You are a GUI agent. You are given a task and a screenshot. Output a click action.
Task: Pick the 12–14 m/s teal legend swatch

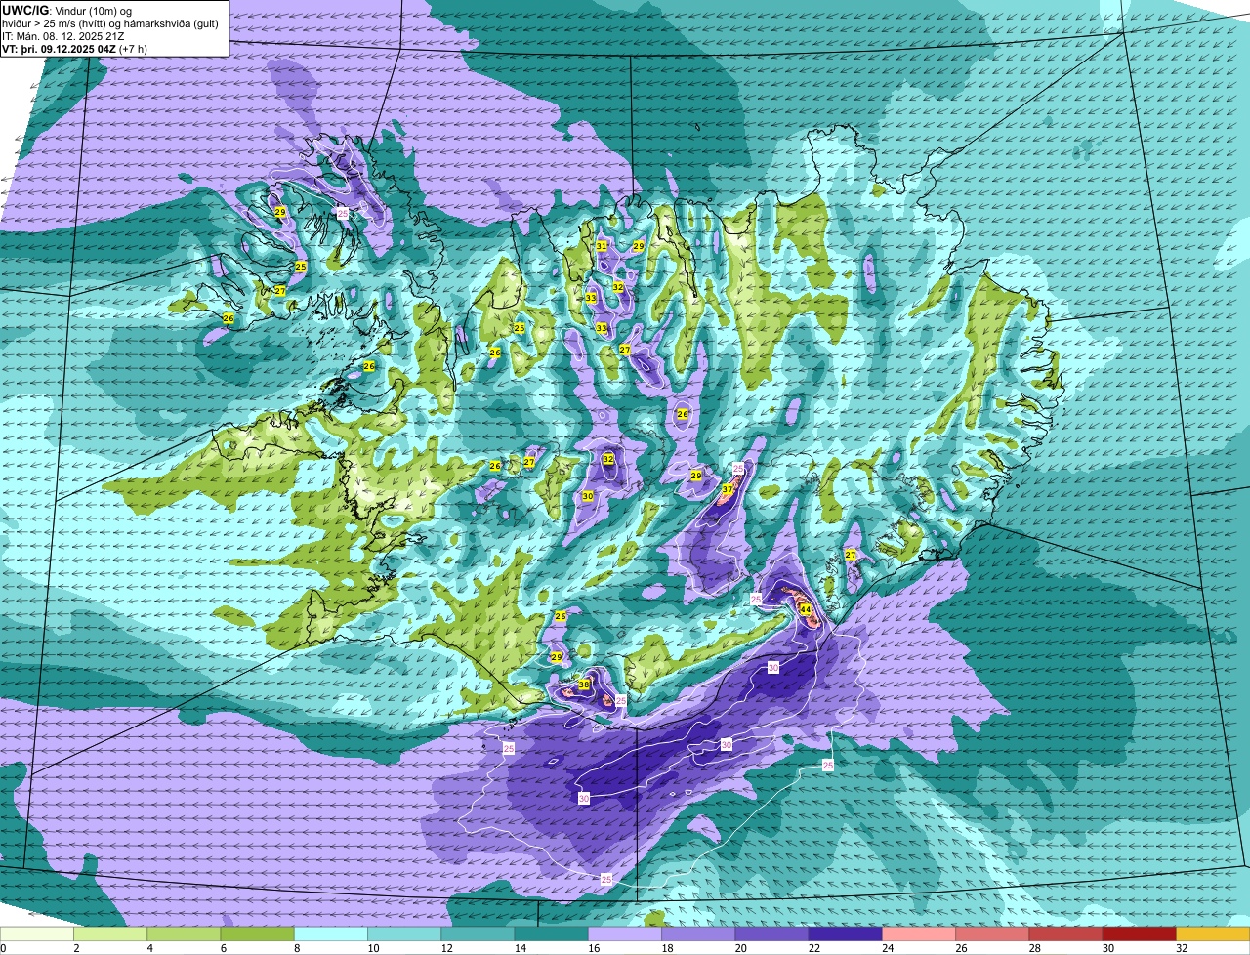(x=478, y=934)
